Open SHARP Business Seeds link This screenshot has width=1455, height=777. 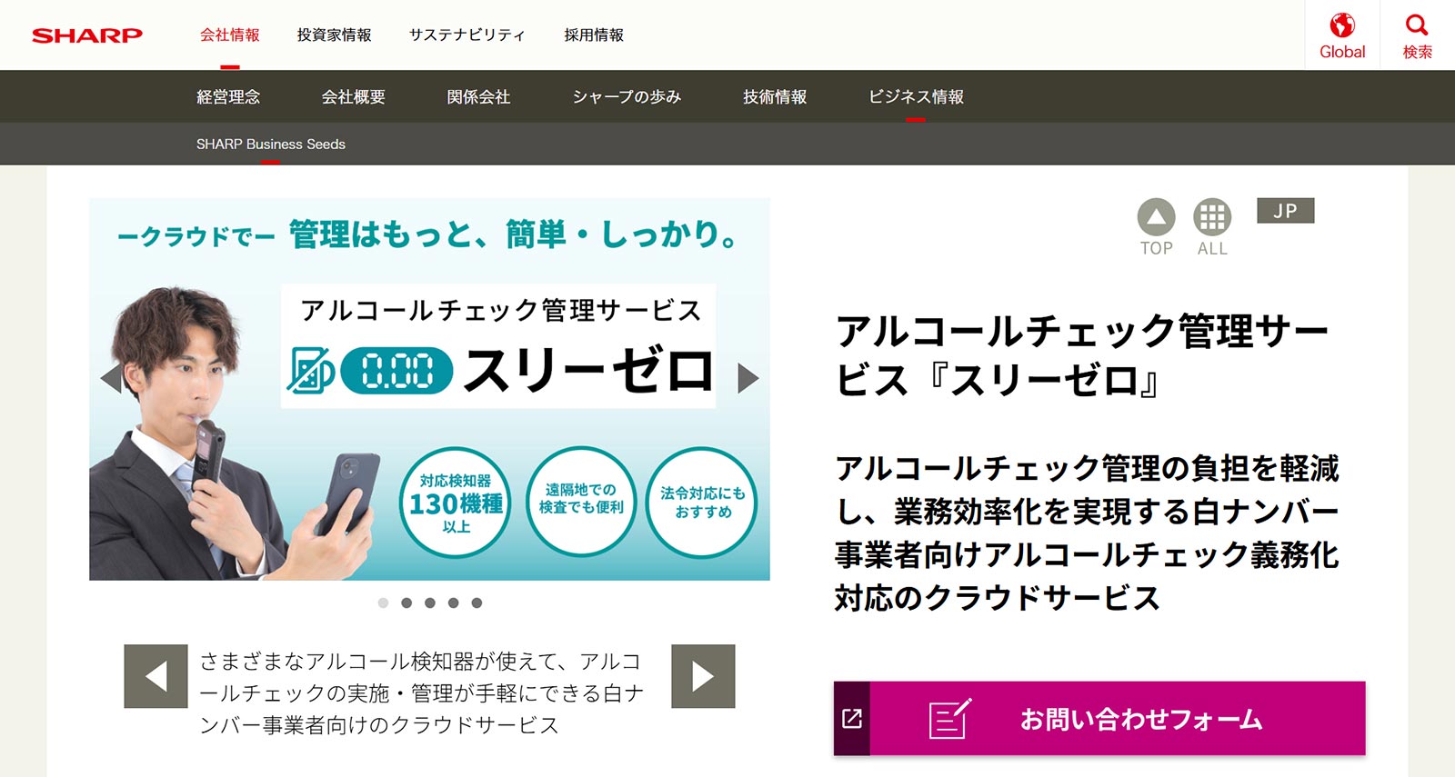pos(271,144)
